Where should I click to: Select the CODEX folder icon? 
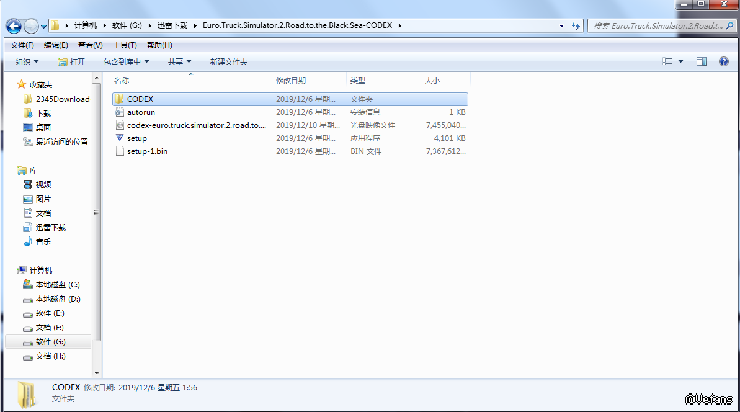tap(119, 99)
